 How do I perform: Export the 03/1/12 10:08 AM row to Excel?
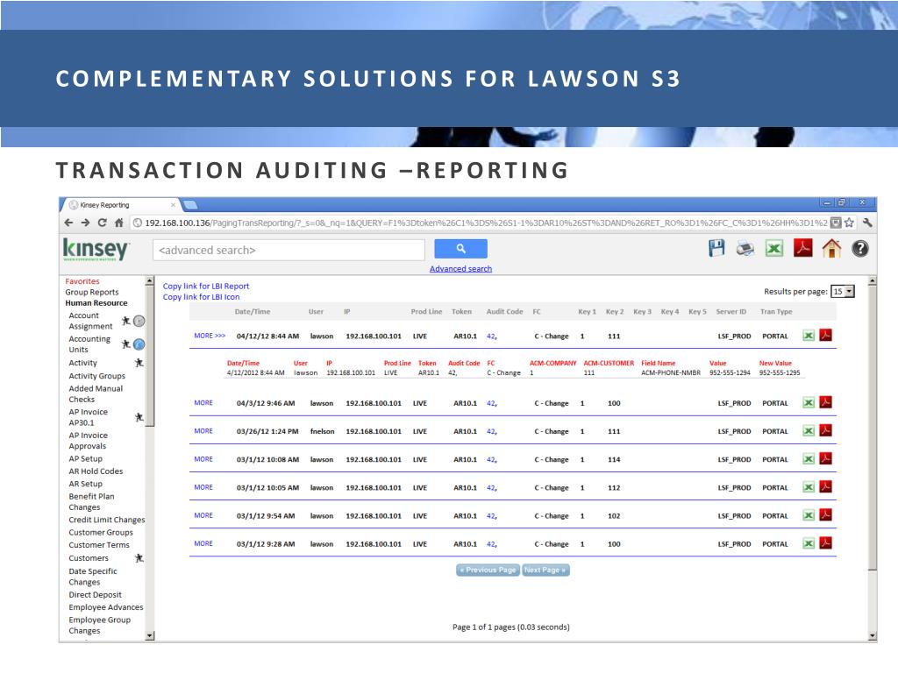pos(808,459)
